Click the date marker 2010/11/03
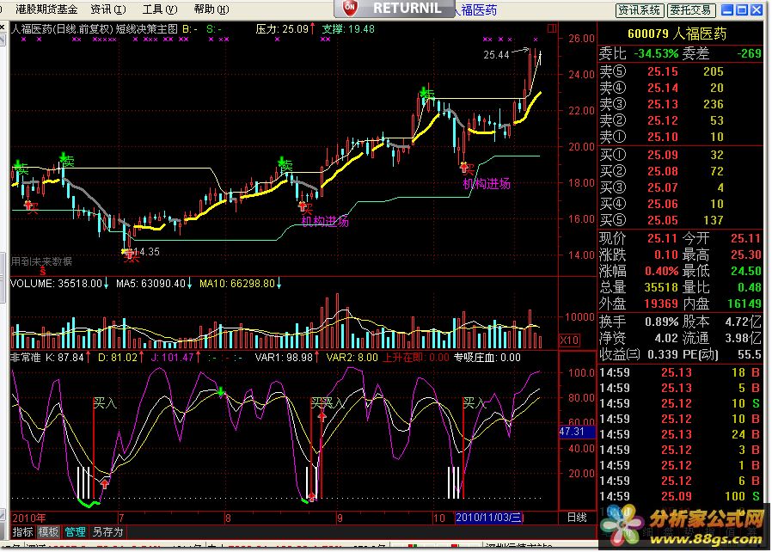The width and height of the screenshot is (772, 552). tap(489, 518)
